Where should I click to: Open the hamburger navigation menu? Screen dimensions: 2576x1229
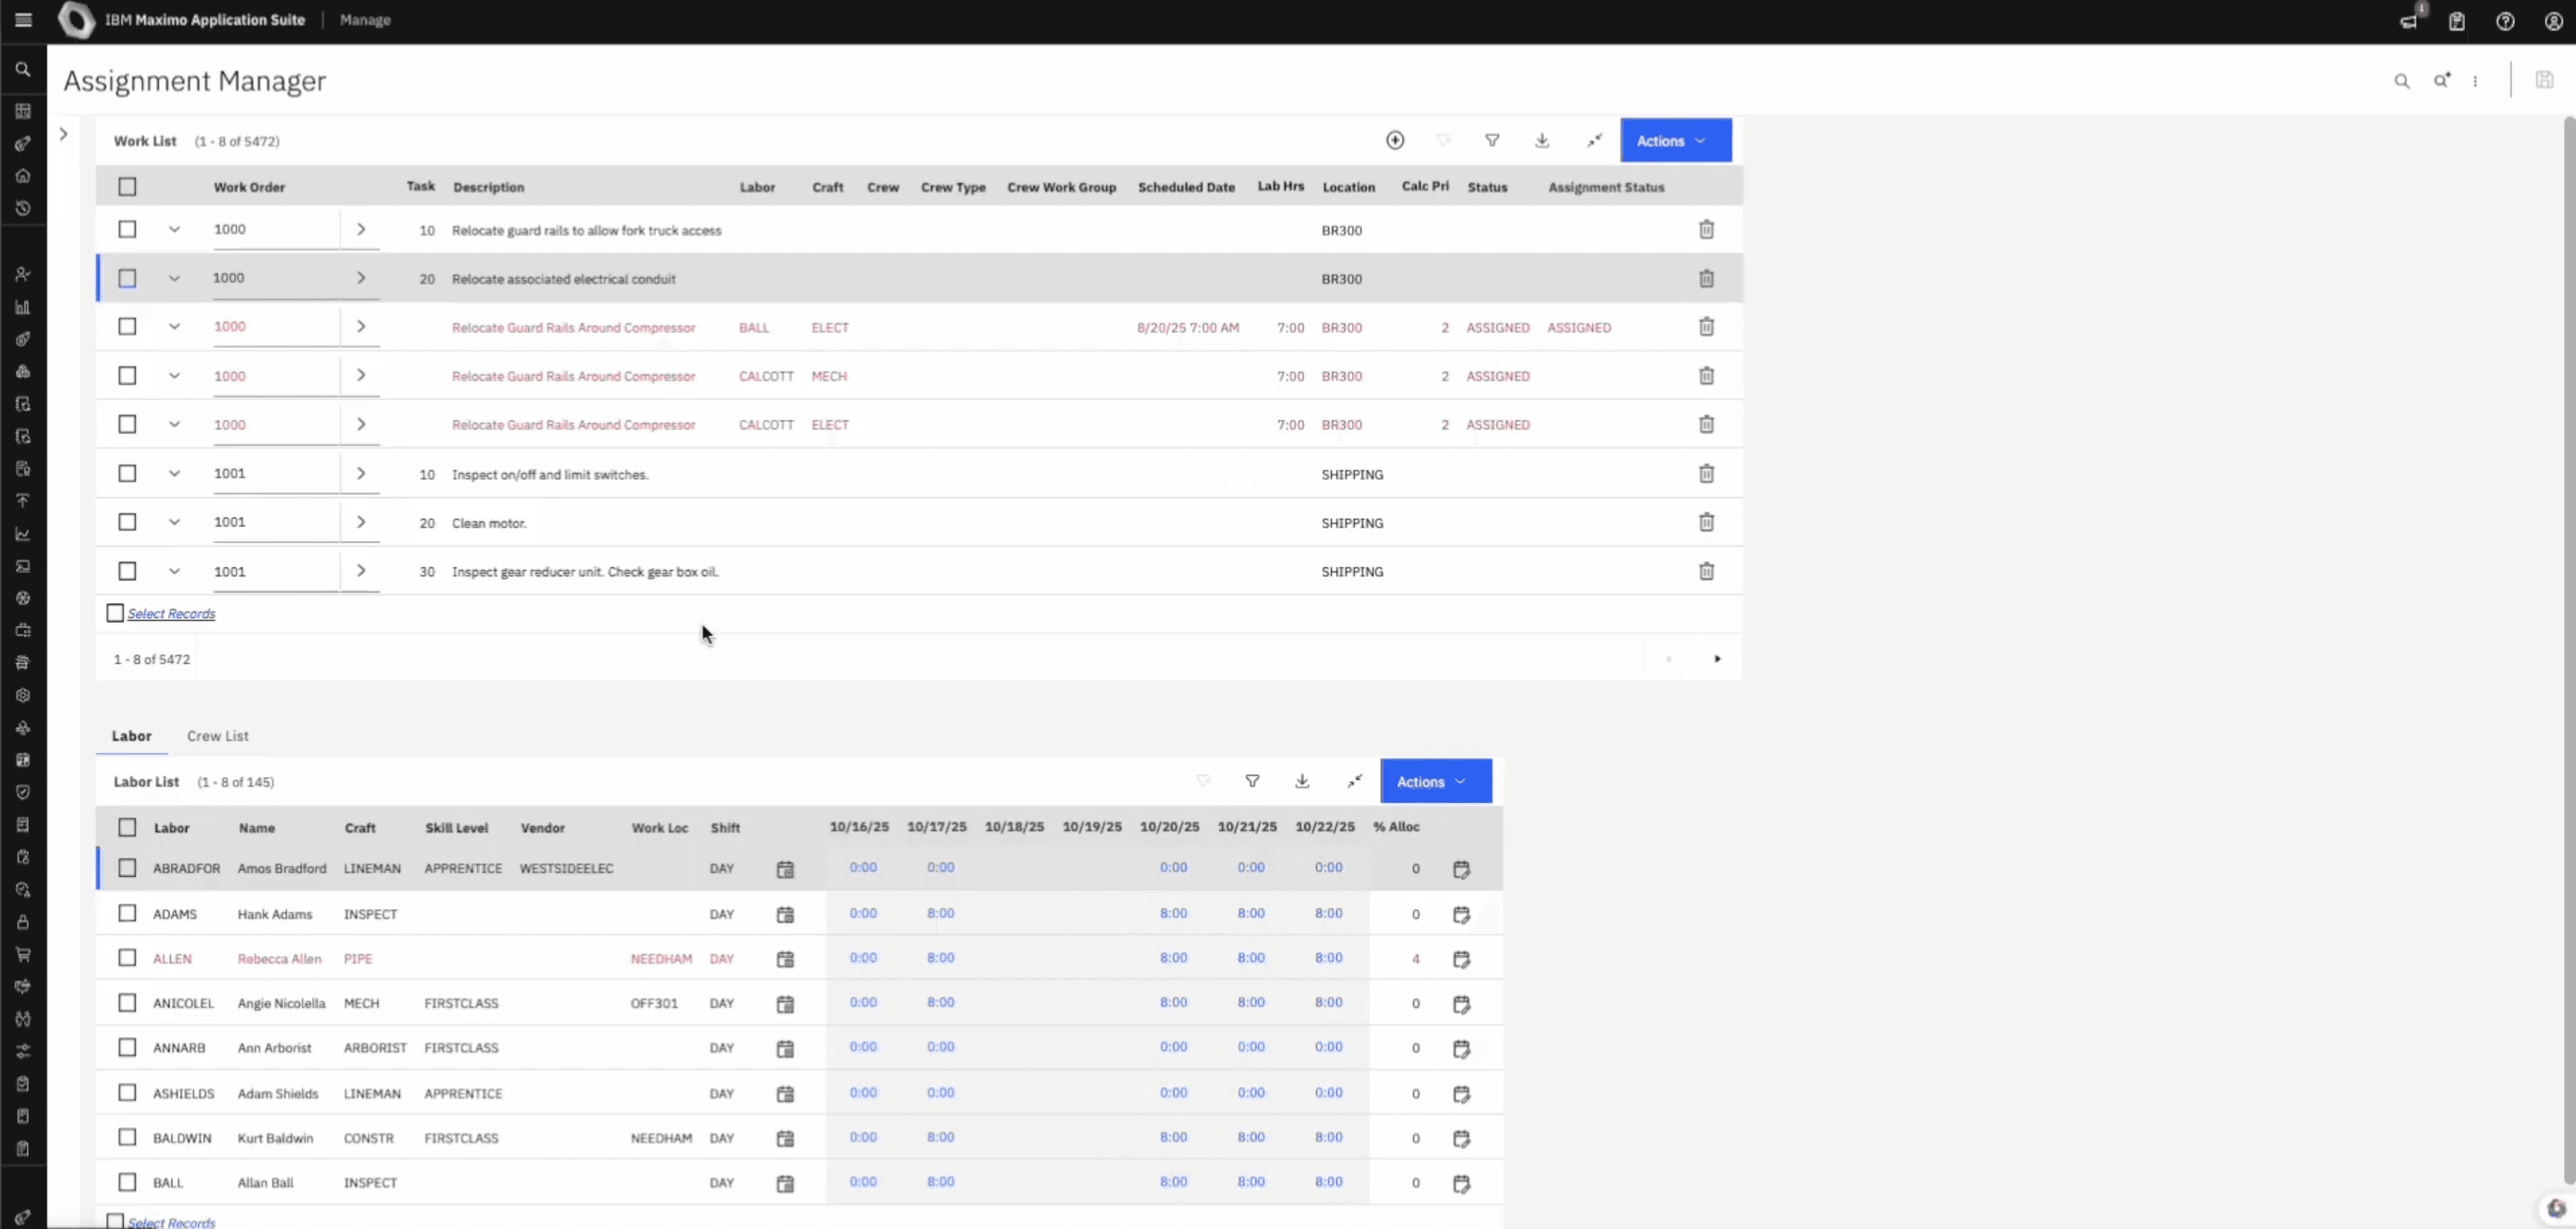pyautogui.click(x=23, y=20)
